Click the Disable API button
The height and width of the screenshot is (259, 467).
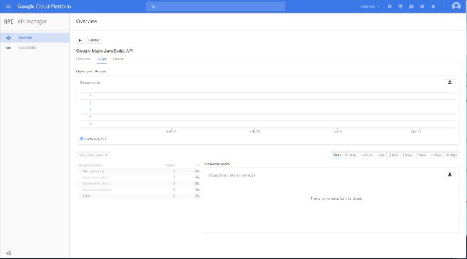coord(94,40)
